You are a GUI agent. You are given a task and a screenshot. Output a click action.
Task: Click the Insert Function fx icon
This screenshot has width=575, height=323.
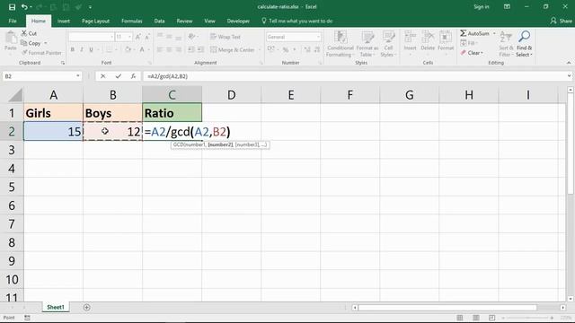tap(133, 76)
